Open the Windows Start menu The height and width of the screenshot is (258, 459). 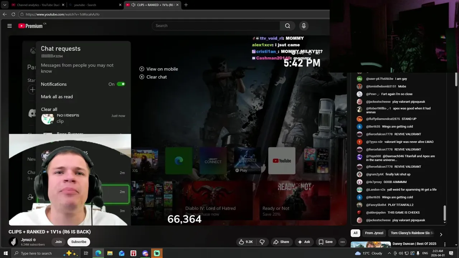(x=6, y=253)
